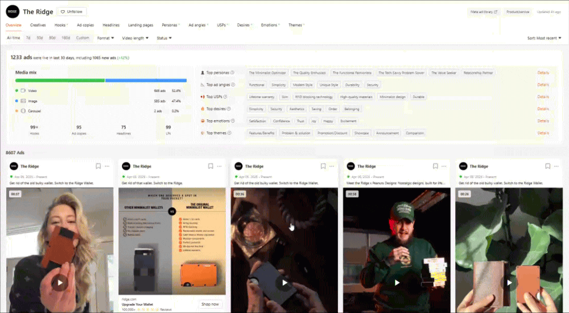Switch to the Headlines tab
Image resolution: width=569 pixels, height=313 pixels.
111,25
